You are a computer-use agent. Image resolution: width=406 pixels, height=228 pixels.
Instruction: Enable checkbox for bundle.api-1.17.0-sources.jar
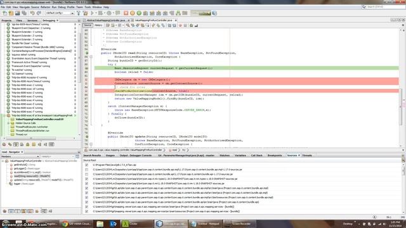[x=87, y=174]
